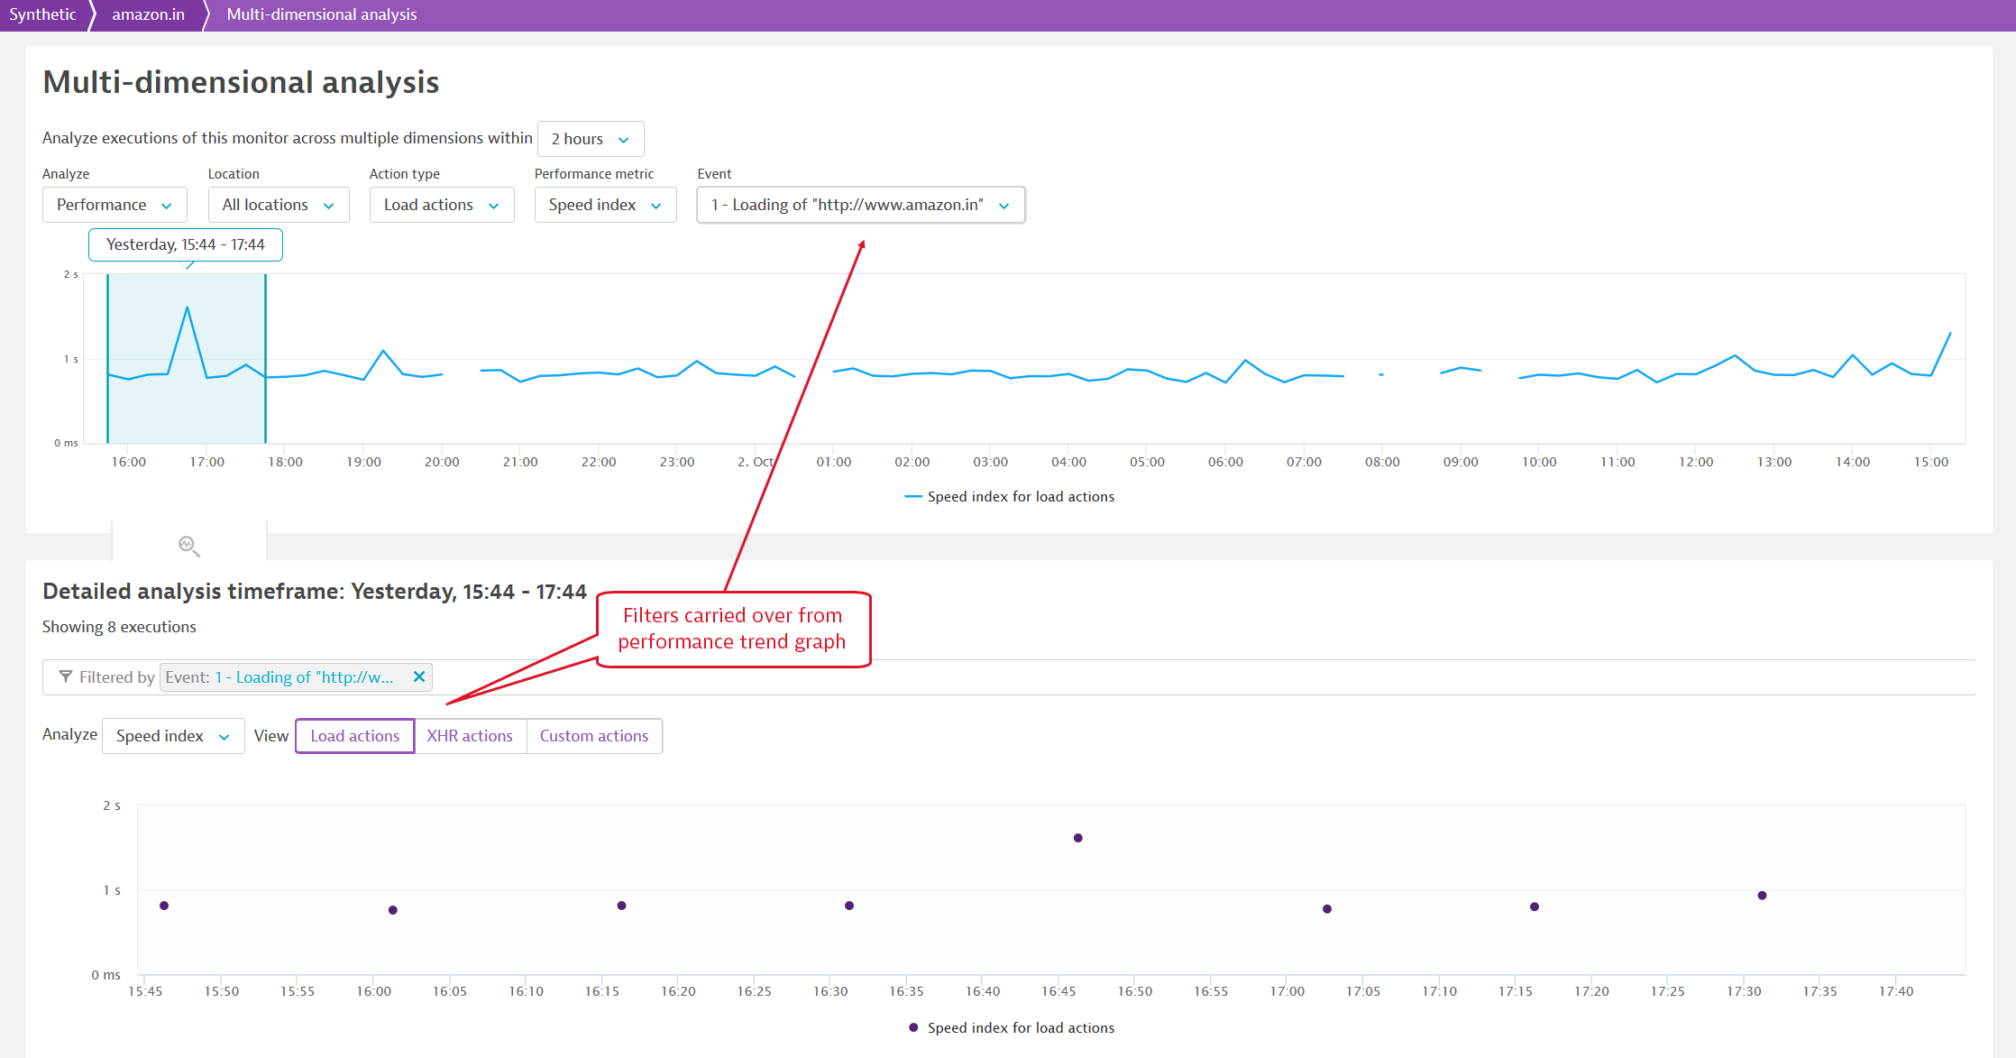
Task: Open the Event dropdown showing amazon.in loading
Action: [x=861, y=205]
